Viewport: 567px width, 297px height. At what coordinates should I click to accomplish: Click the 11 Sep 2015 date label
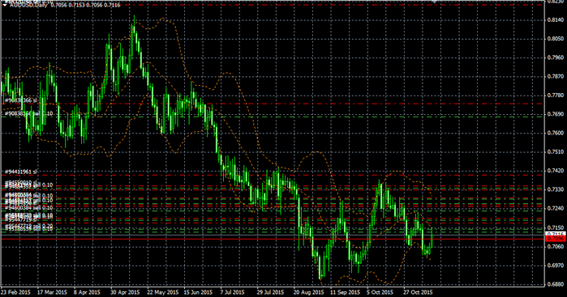point(346,292)
